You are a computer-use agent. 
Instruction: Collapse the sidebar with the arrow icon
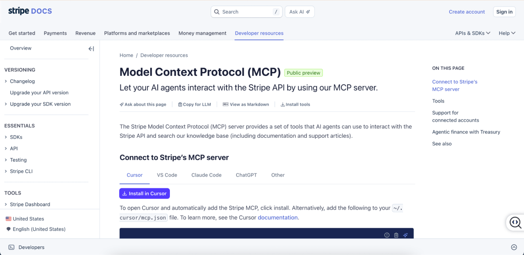tap(91, 49)
